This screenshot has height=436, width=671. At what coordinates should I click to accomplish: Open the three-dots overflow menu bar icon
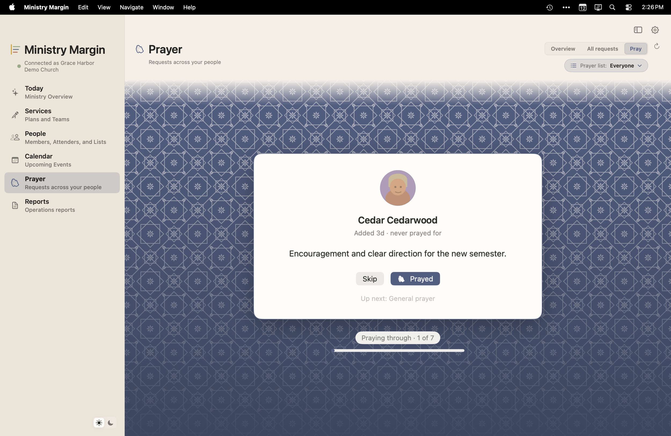point(566,7)
